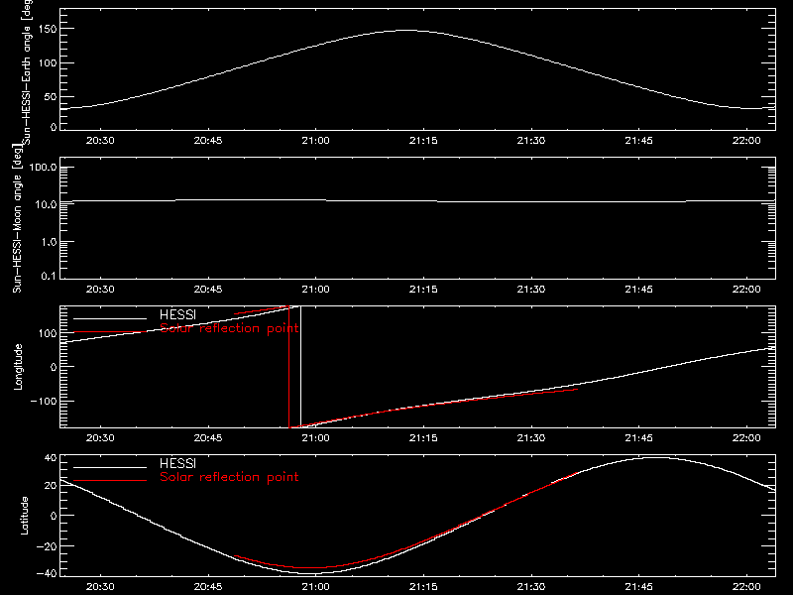793x595 pixels.
Task: Click the peak of the Sun-HESSI-Earth angle curve
Action: point(406,31)
